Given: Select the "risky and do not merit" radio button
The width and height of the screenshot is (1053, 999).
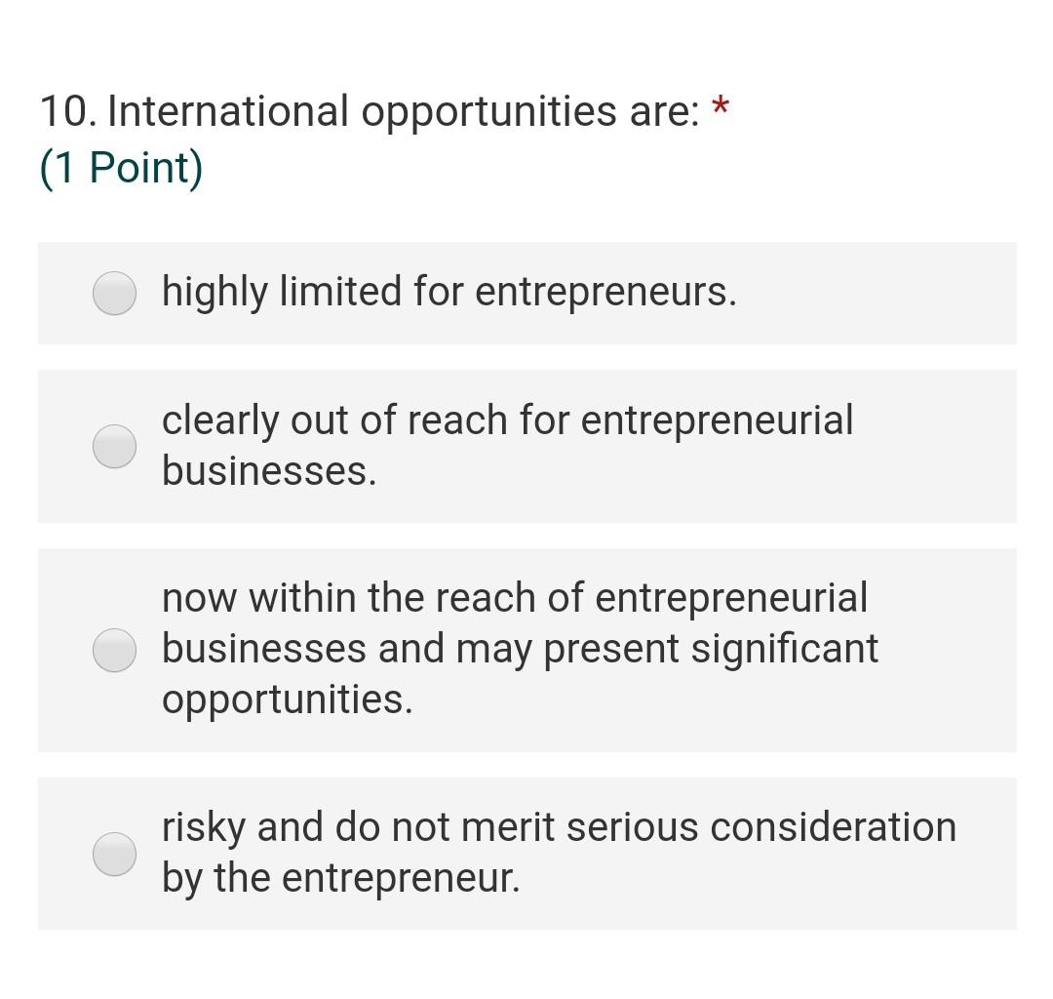Looking at the screenshot, I should [x=114, y=853].
